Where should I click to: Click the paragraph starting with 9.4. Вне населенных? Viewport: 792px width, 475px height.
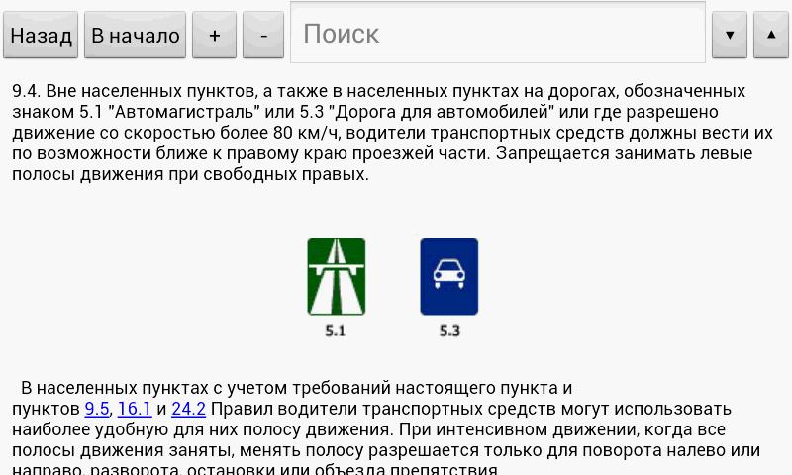pyautogui.click(x=392, y=133)
